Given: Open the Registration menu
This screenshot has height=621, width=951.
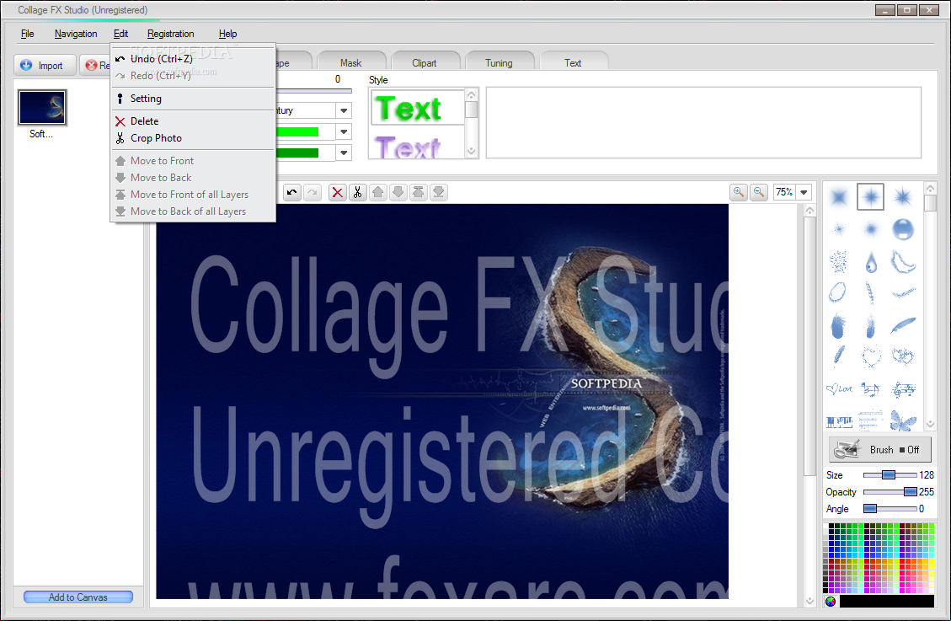Looking at the screenshot, I should [170, 34].
